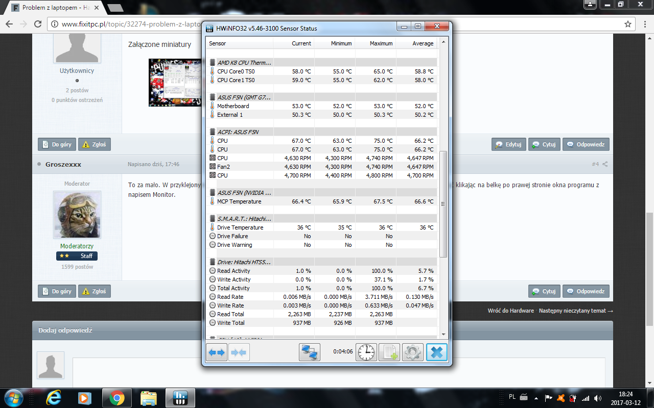Viewport: 654px width, 408px height.
Task: Open the file explorer taskbar icon
Action: (148, 398)
